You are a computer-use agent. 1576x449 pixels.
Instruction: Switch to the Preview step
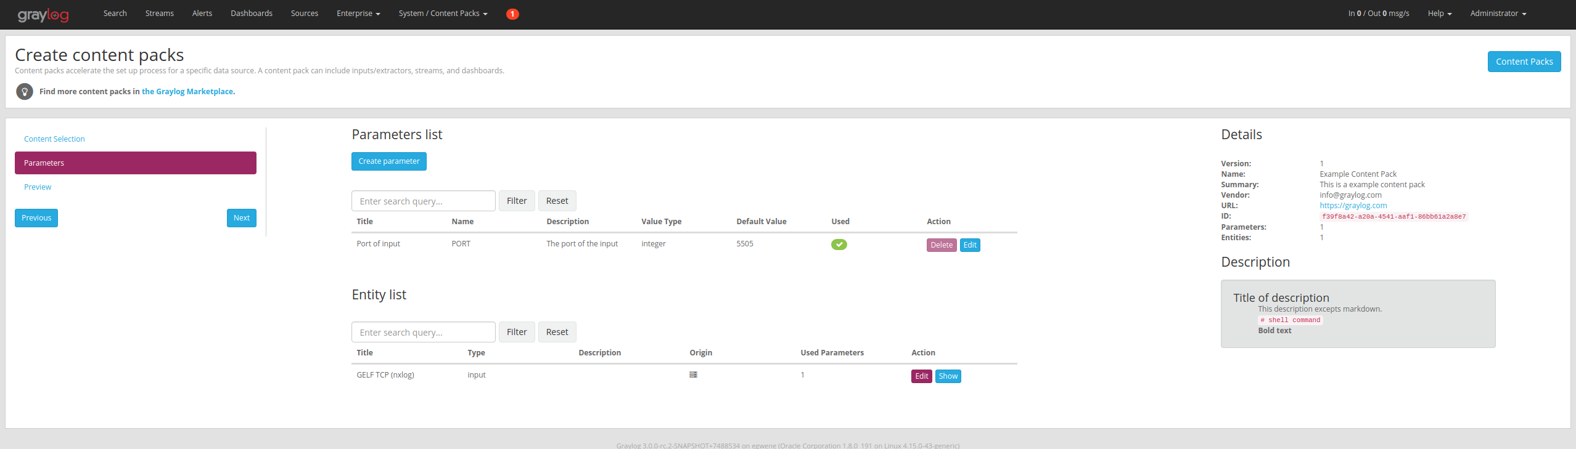[38, 187]
